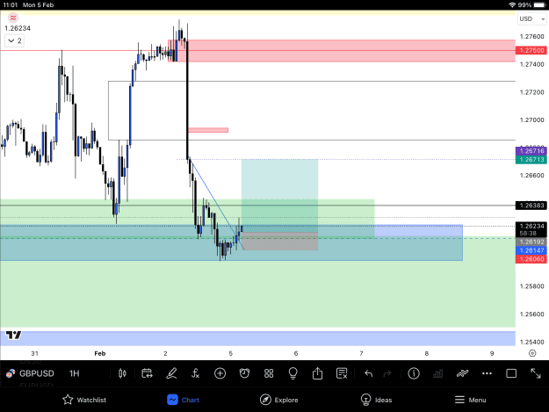Tap the Wi-Fi status icon
The height and width of the screenshot is (412, 549).
pos(512,5)
